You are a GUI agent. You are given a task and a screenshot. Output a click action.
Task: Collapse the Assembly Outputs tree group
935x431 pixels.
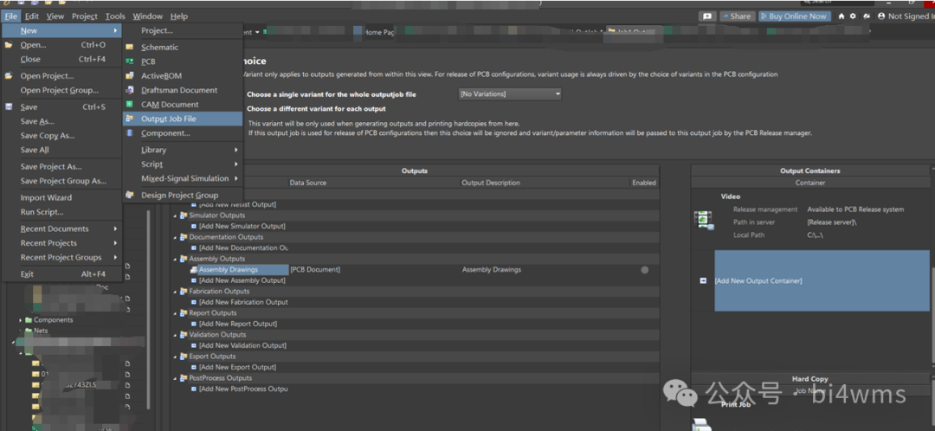pyautogui.click(x=176, y=259)
